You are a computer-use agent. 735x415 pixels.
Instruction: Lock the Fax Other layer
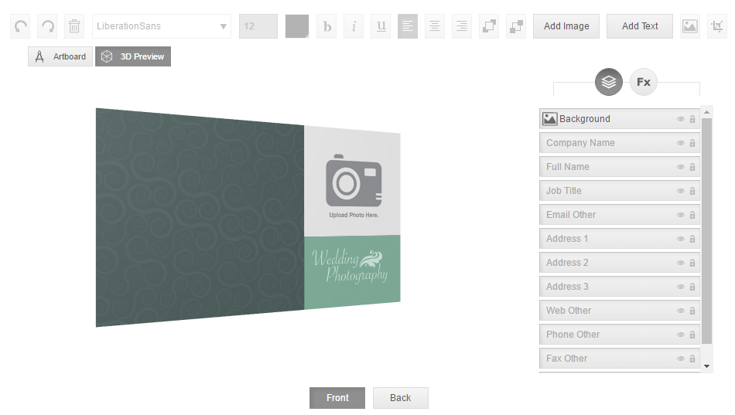(692, 359)
